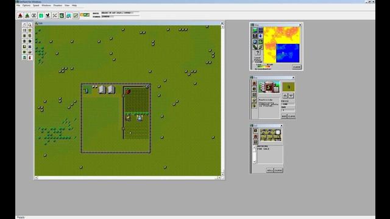Click the gray-green graph icon ending the toolbar row

click(x=76, y=16)
